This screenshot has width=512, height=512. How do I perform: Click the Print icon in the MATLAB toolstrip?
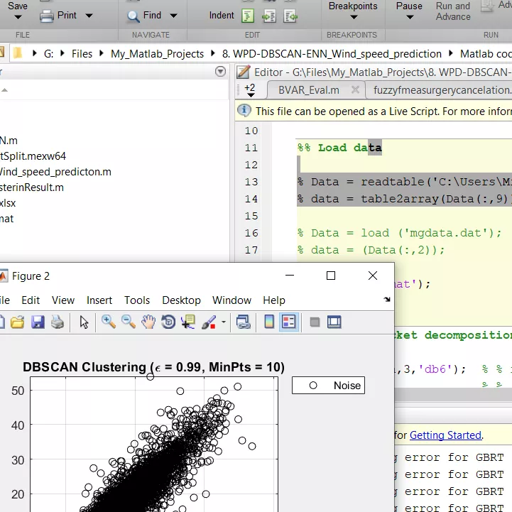[47, 16]
